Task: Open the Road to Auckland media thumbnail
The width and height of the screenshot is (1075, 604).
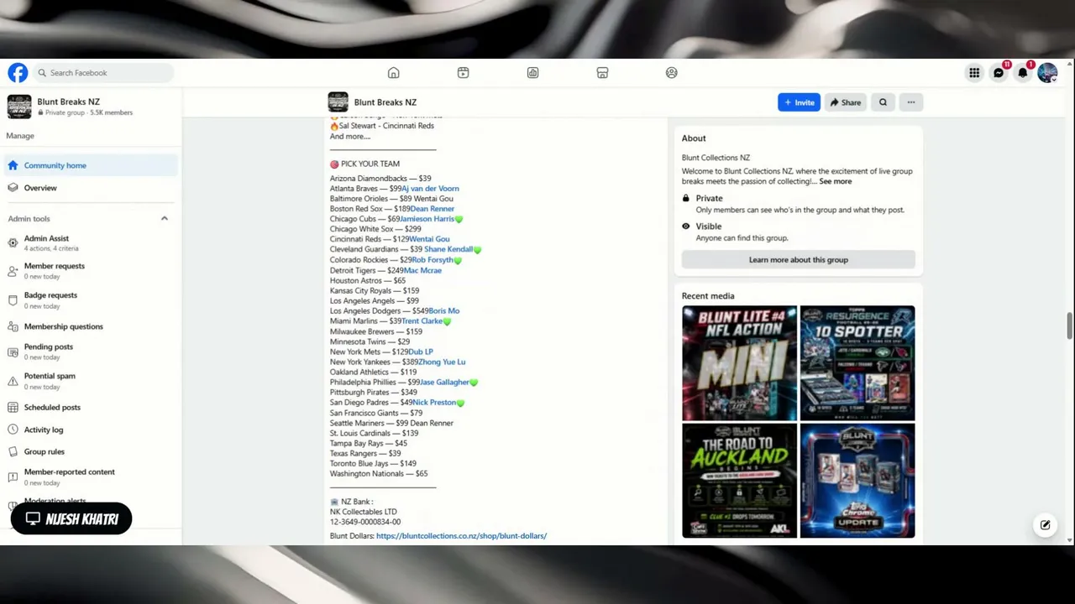Action: (739, 481)
